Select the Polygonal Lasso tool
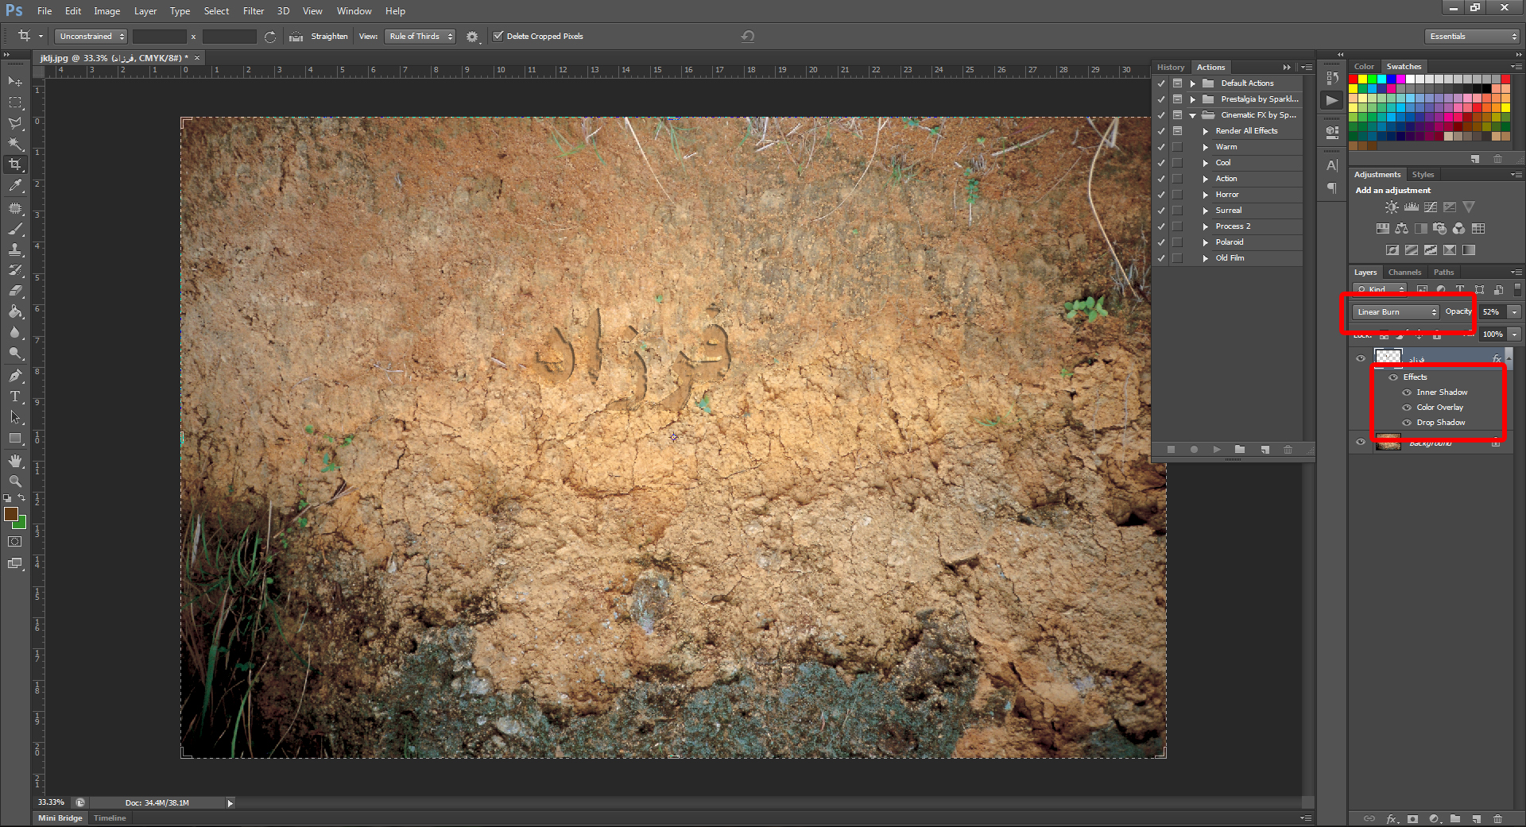 tap(15, 123)
